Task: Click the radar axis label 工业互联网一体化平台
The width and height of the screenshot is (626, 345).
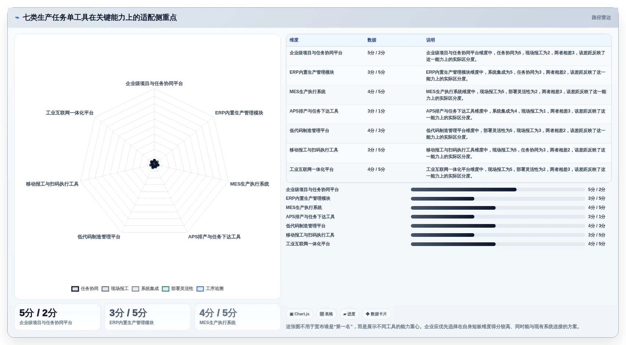Action: pyautogui.click(x=69, y=113)
